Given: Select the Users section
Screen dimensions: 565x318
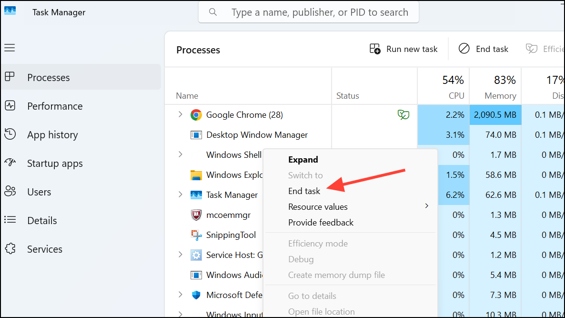Looking at the screenshot, I should 39,192.
